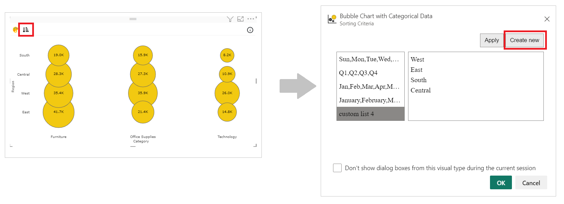Confirm with the OK button
The height and width of the screenshot is (204, 564).
tap(501, 183)
